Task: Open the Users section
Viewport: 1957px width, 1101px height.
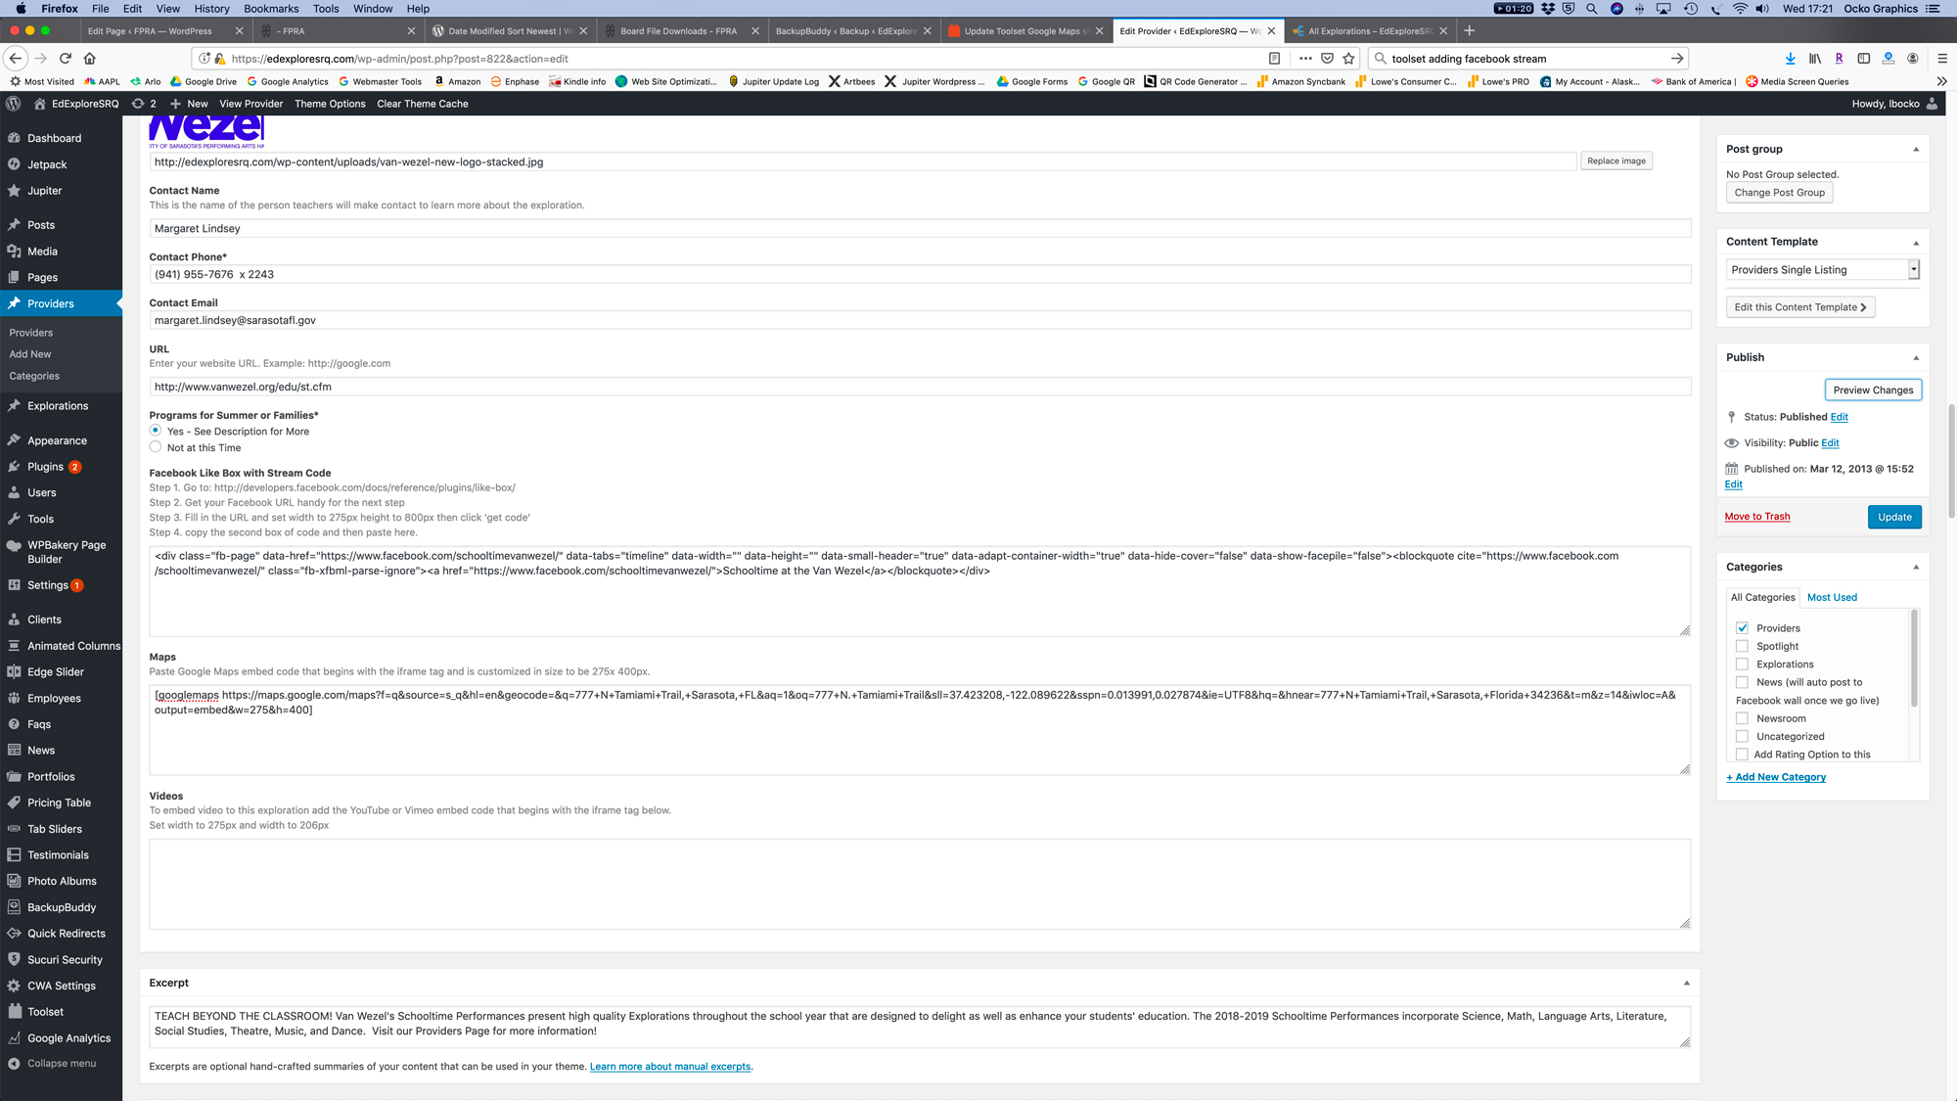Action: coord(42,493)
